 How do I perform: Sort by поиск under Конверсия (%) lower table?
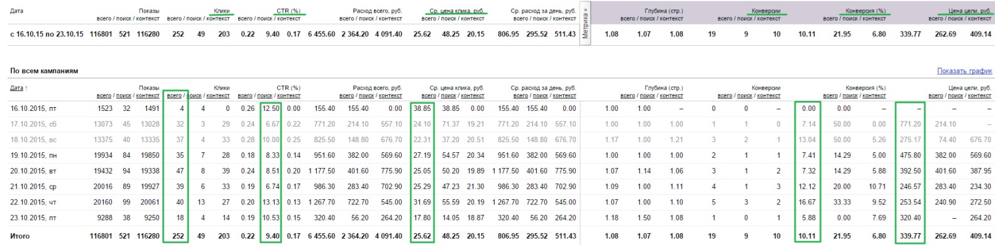click(x=850, y=96)
